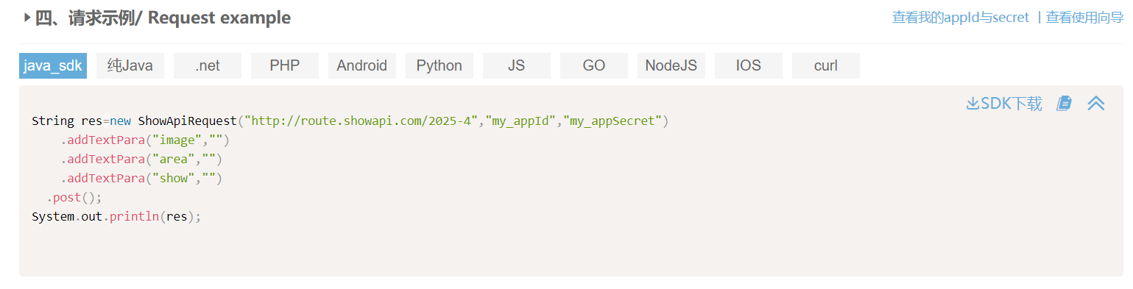Image resolution: width=1133 pixels, height=289 pixels.
Task: Click the showapi route URL string in code
Action: [x=361, y=121]
